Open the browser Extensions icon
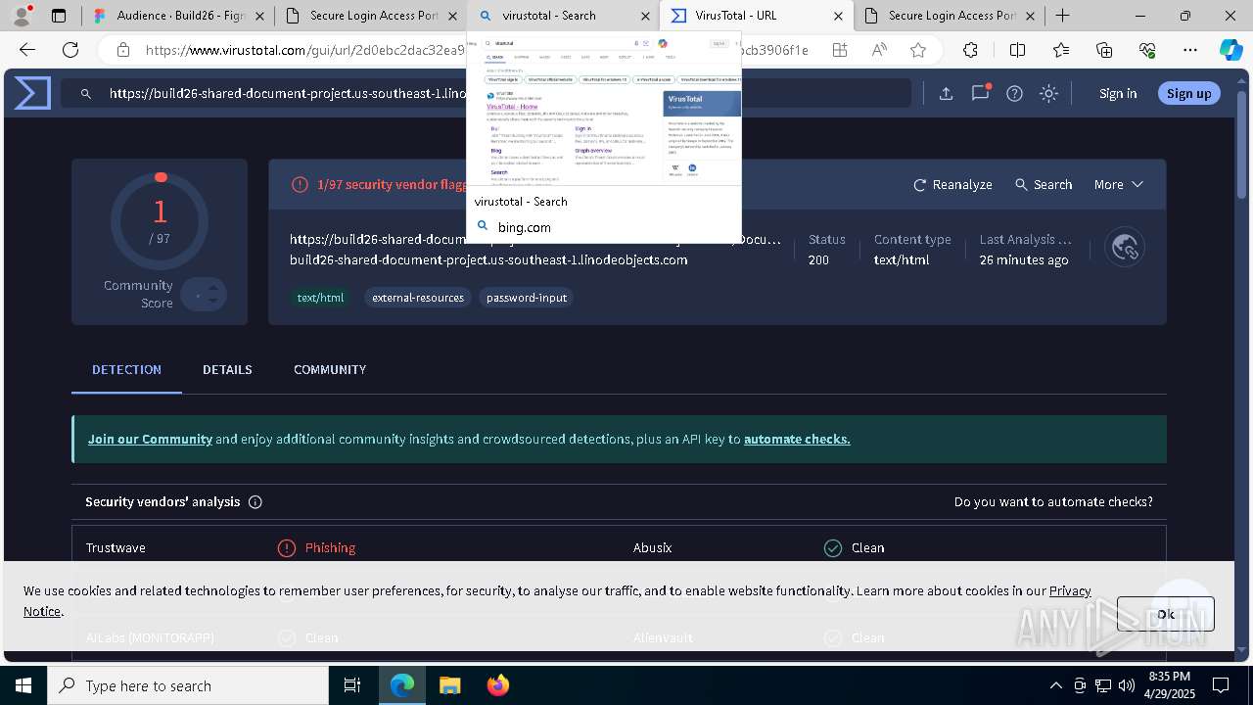1253x705 pixels. (x=970, y=50)
